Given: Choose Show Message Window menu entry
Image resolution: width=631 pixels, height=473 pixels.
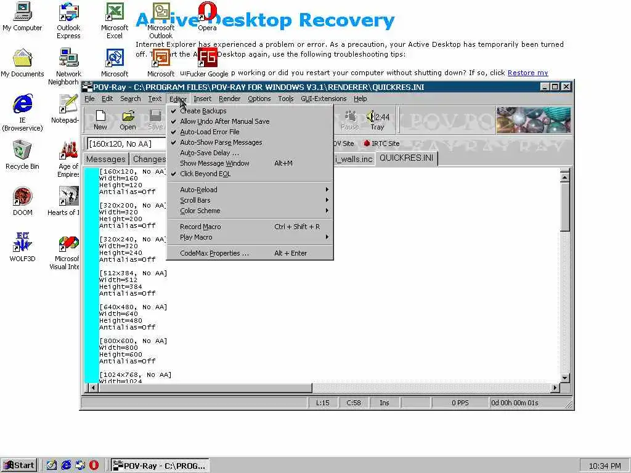Looking at the screenshot, I should (250, 163).
